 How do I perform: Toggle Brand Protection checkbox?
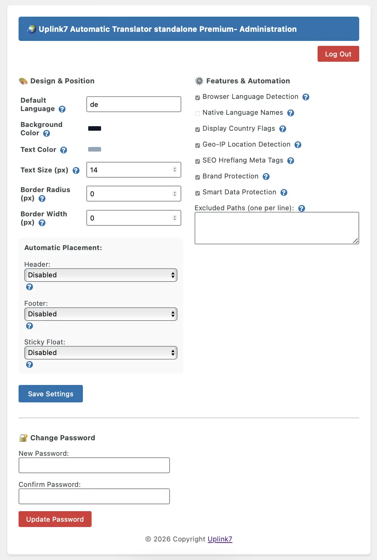coord(198,177)
